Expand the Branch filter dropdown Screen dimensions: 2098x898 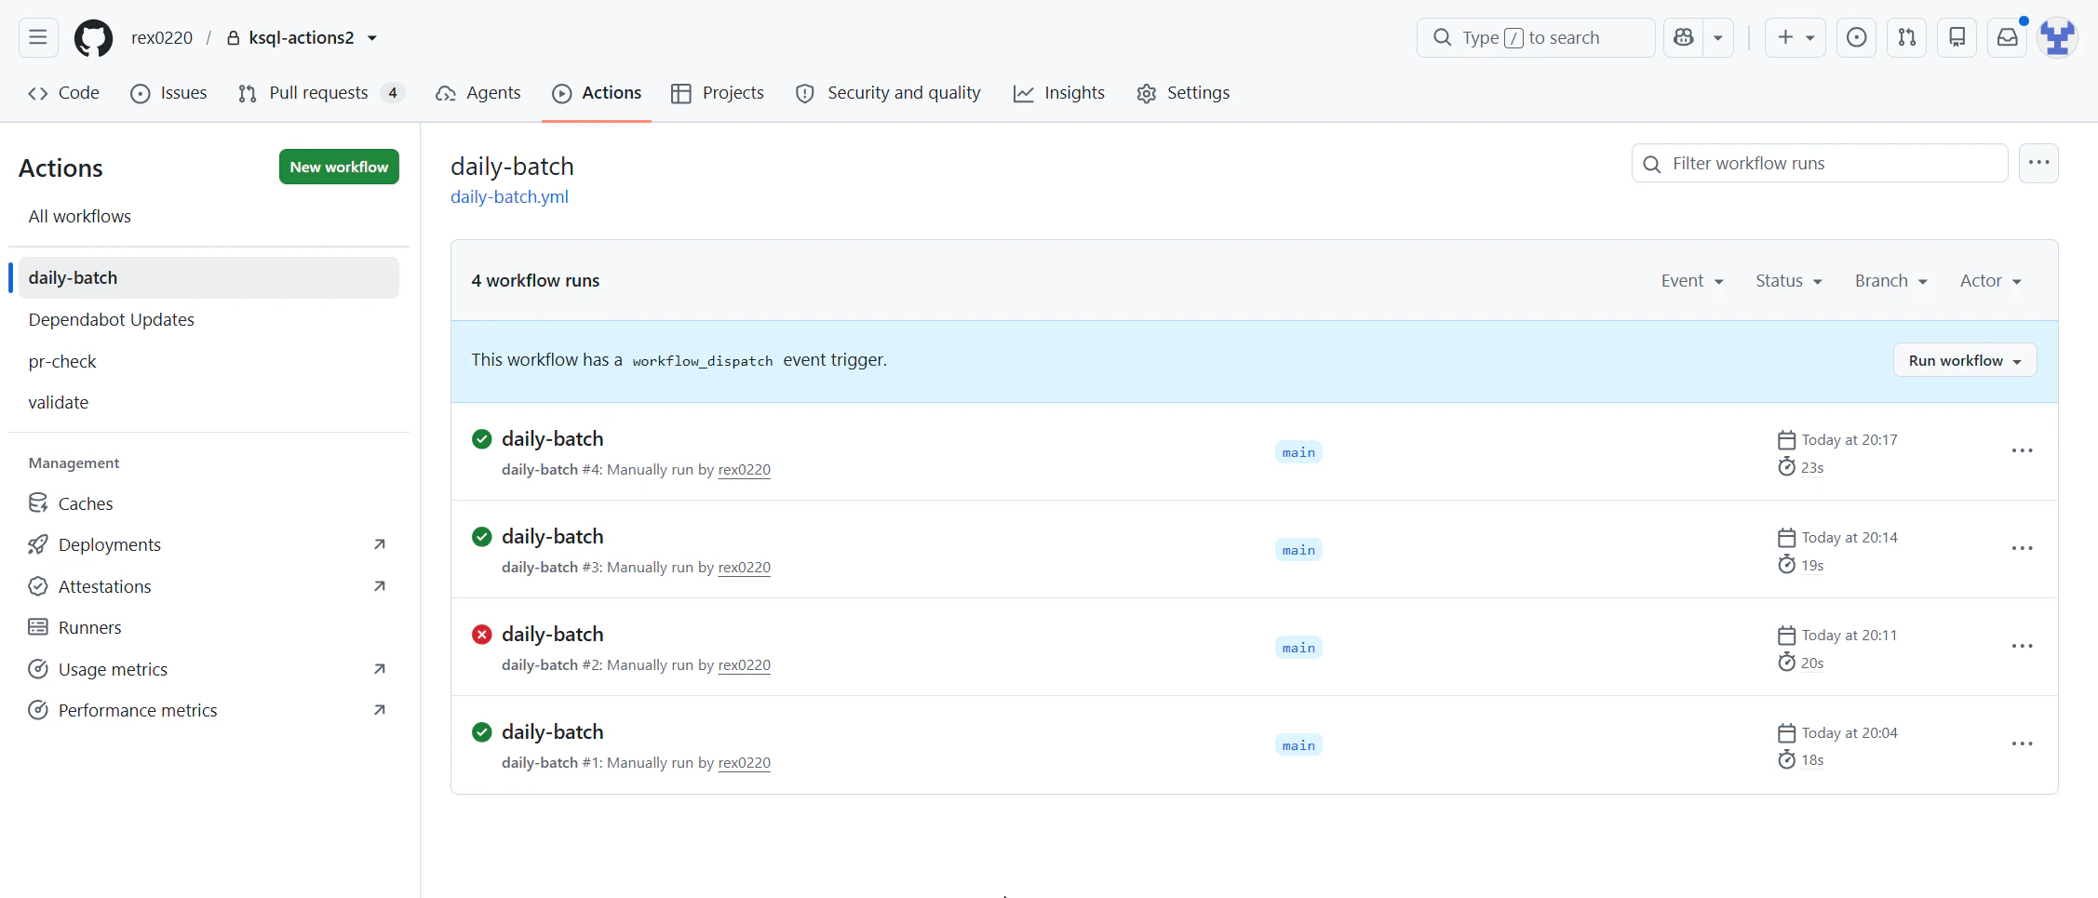[1890, 281]
